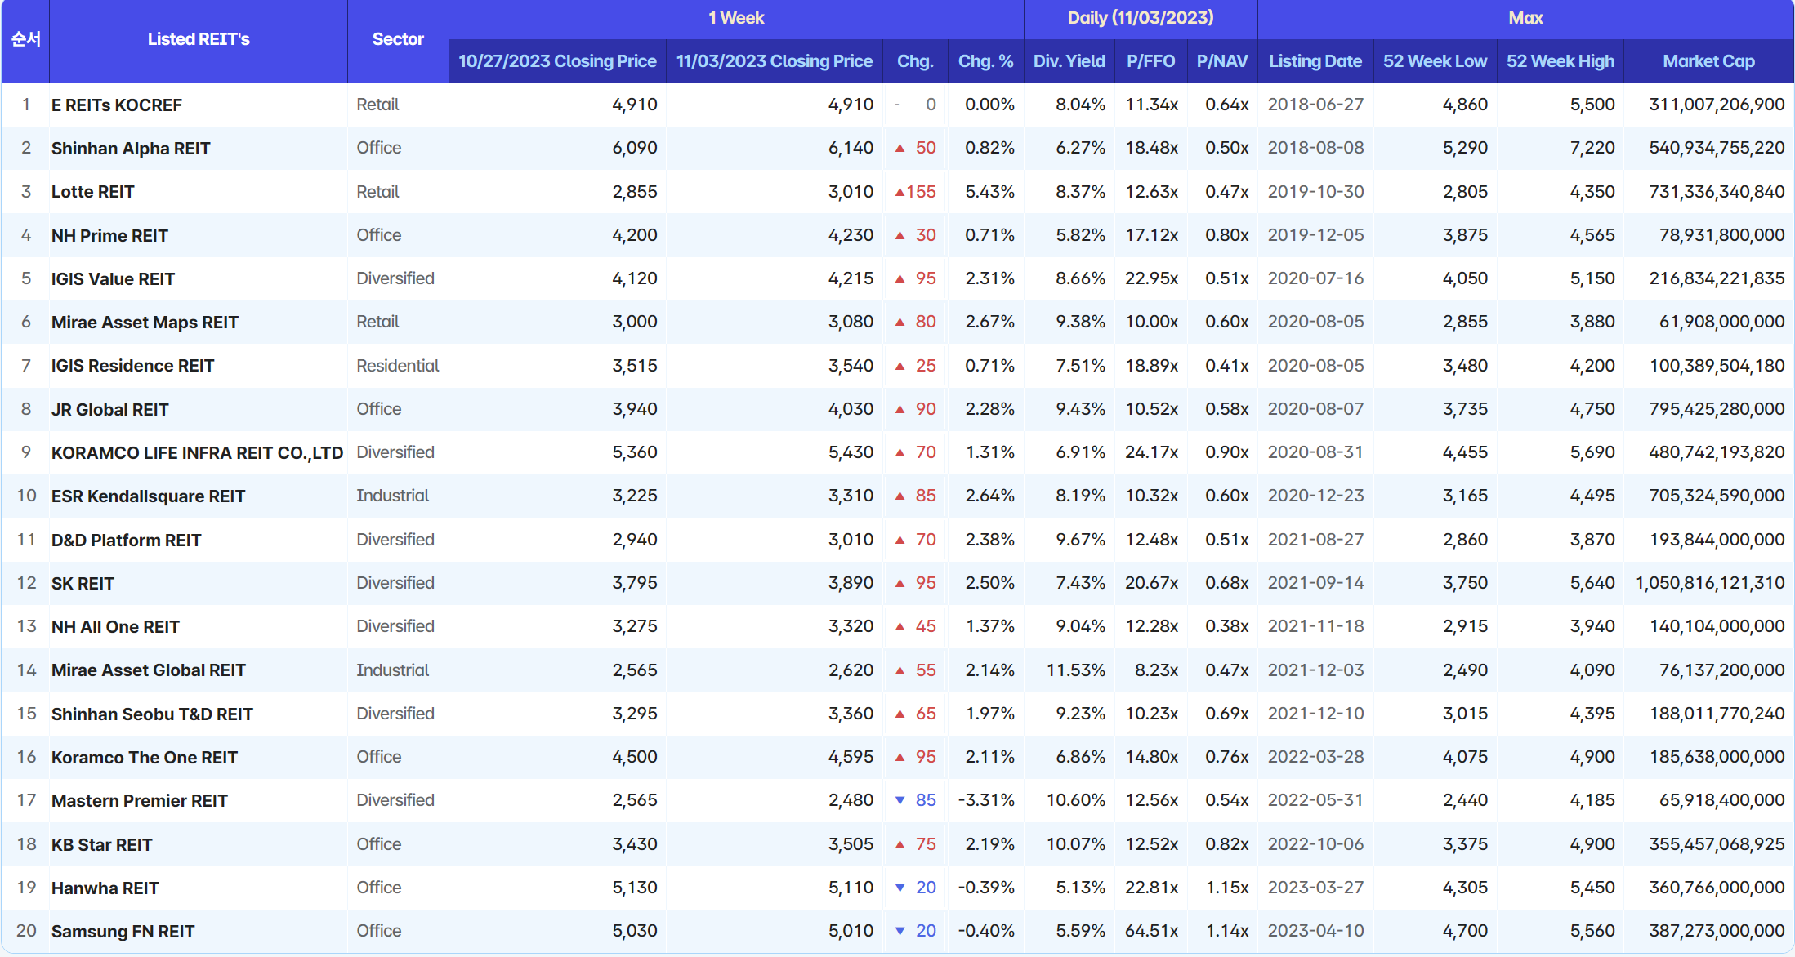
Task: Click the red up arrow in IGIS Residence REIT row
Action: click(x=900, y=366)
